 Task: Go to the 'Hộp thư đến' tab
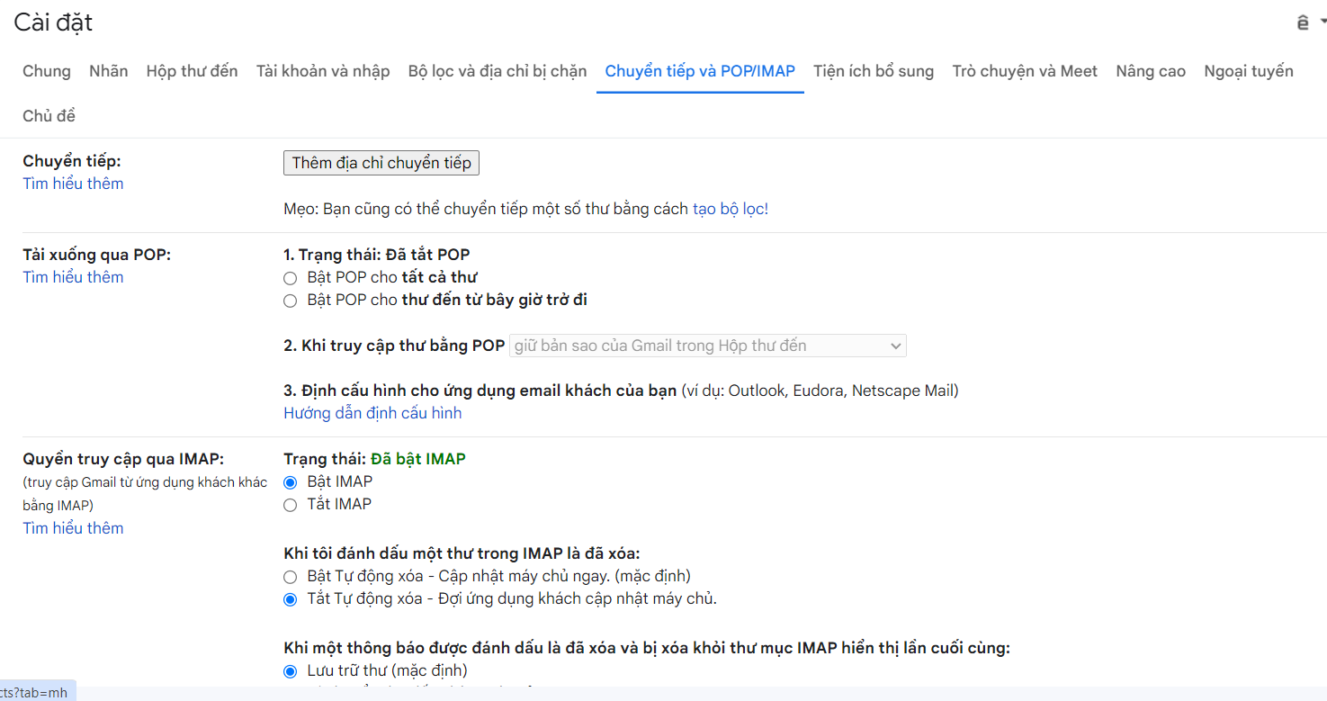(x=192, y=71)
